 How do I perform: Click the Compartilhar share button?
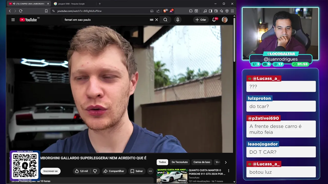point(114,171)
